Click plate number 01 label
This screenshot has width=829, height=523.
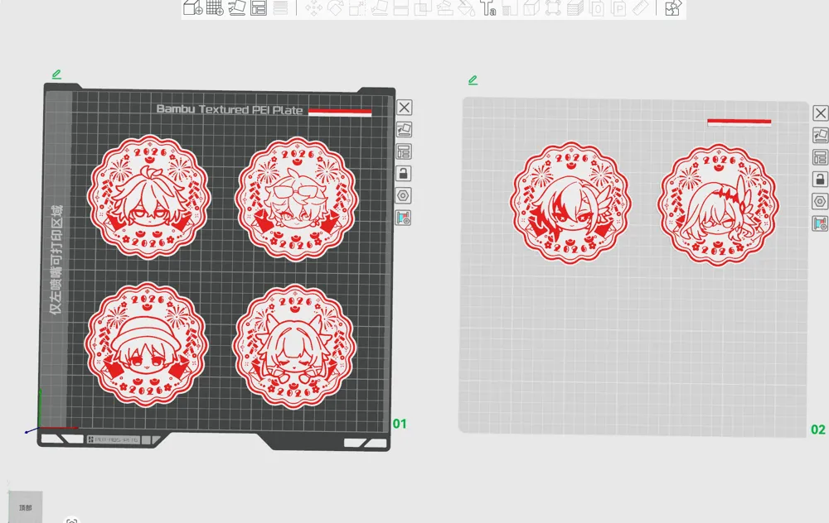[x=400, y=424]
